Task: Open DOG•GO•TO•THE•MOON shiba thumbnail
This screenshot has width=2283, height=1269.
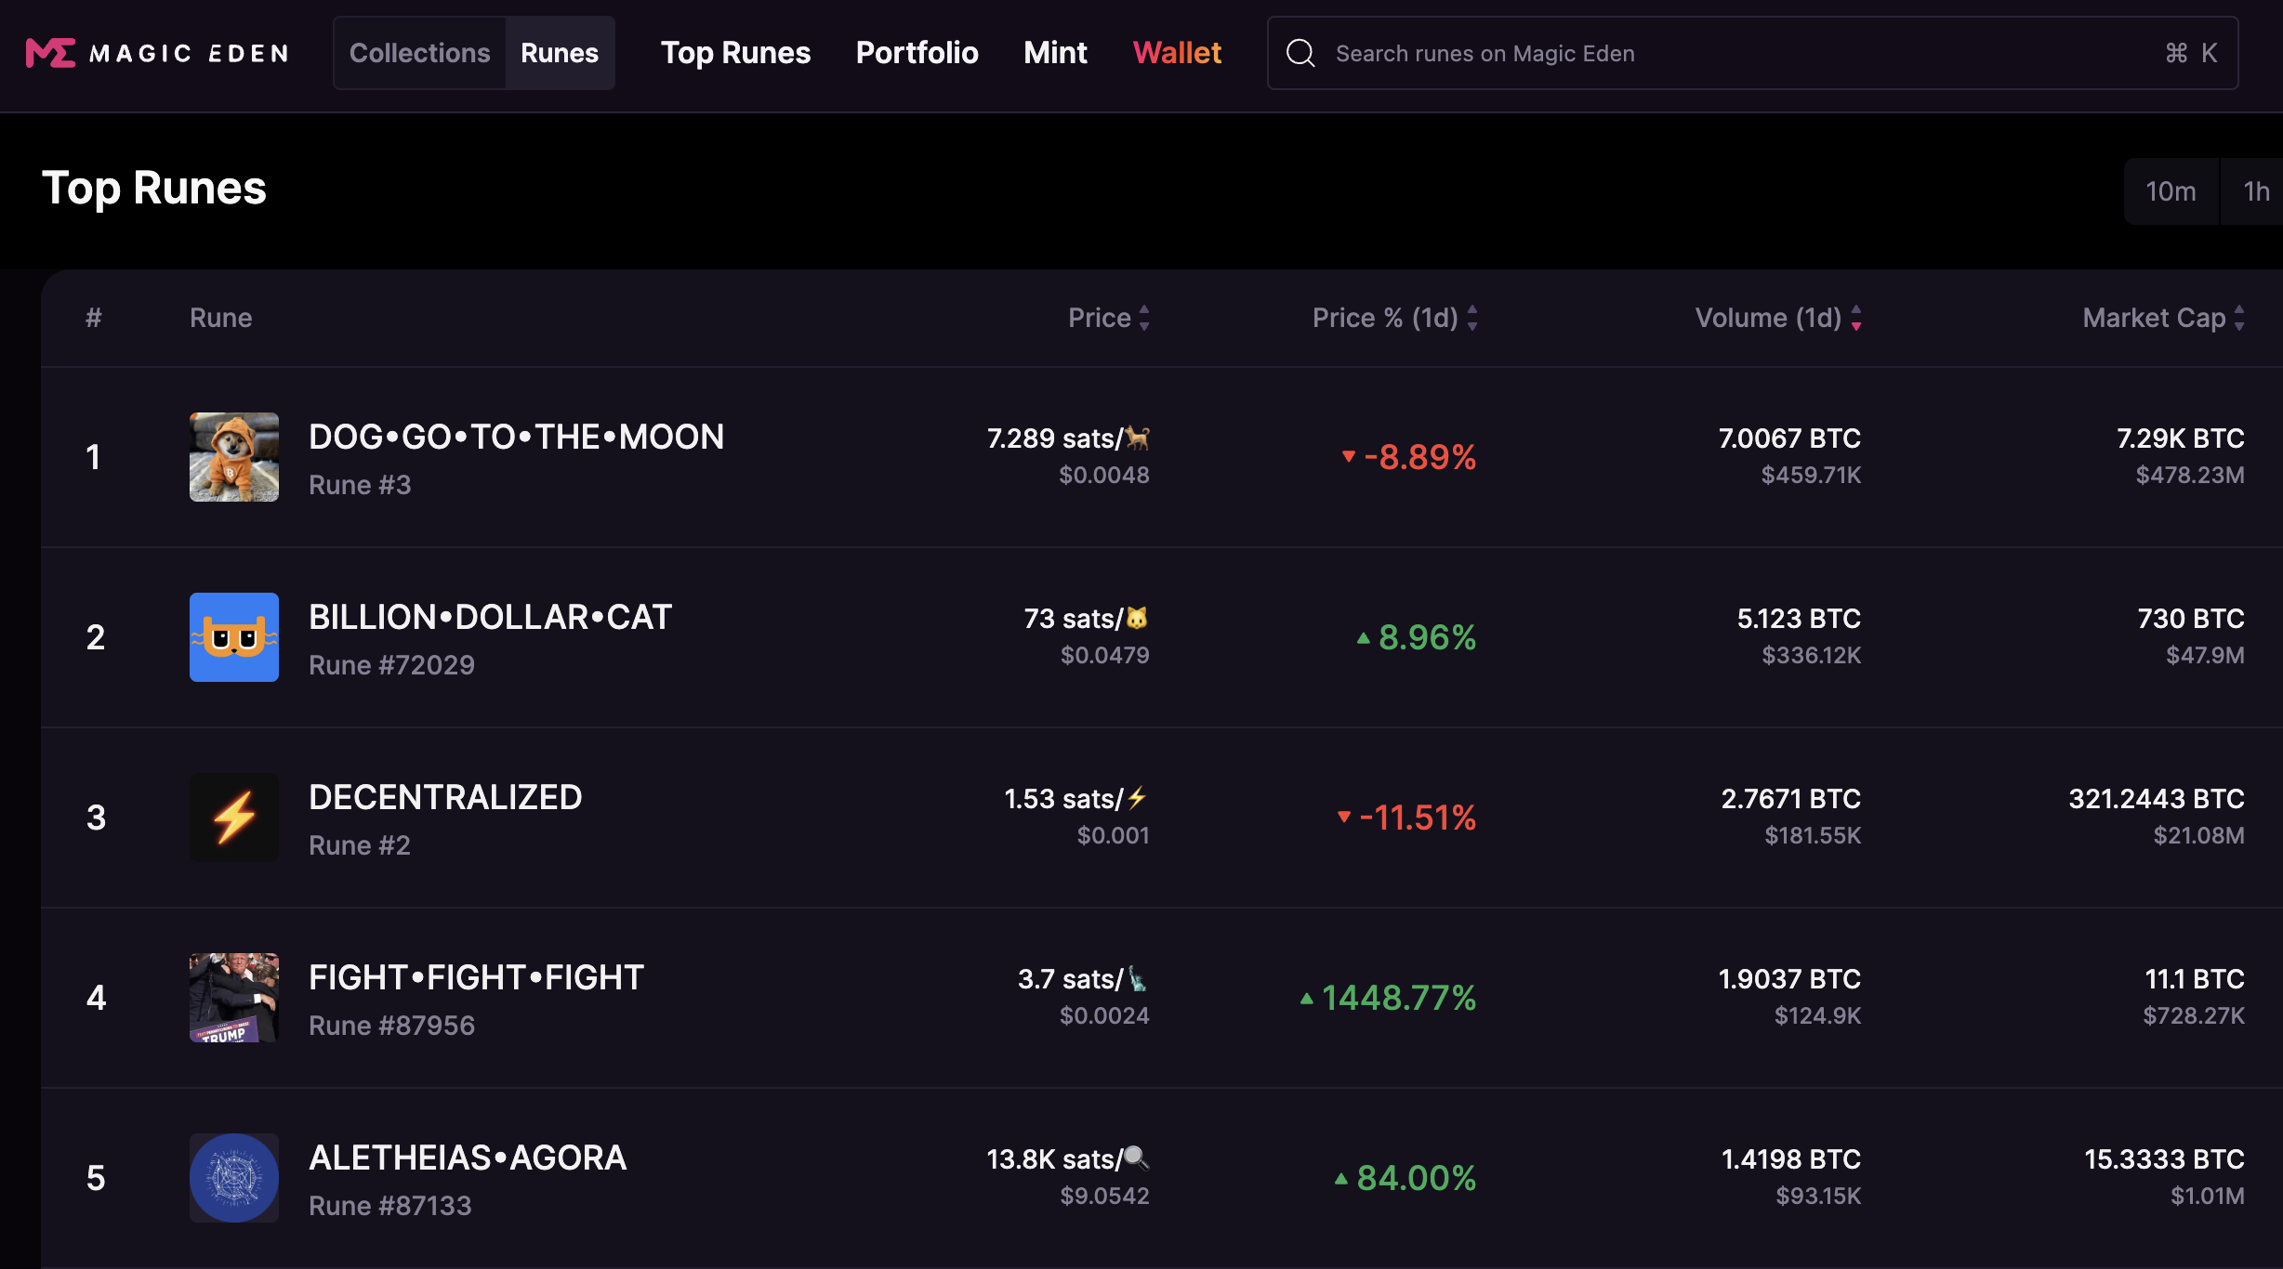Action: tap(234, 457)
